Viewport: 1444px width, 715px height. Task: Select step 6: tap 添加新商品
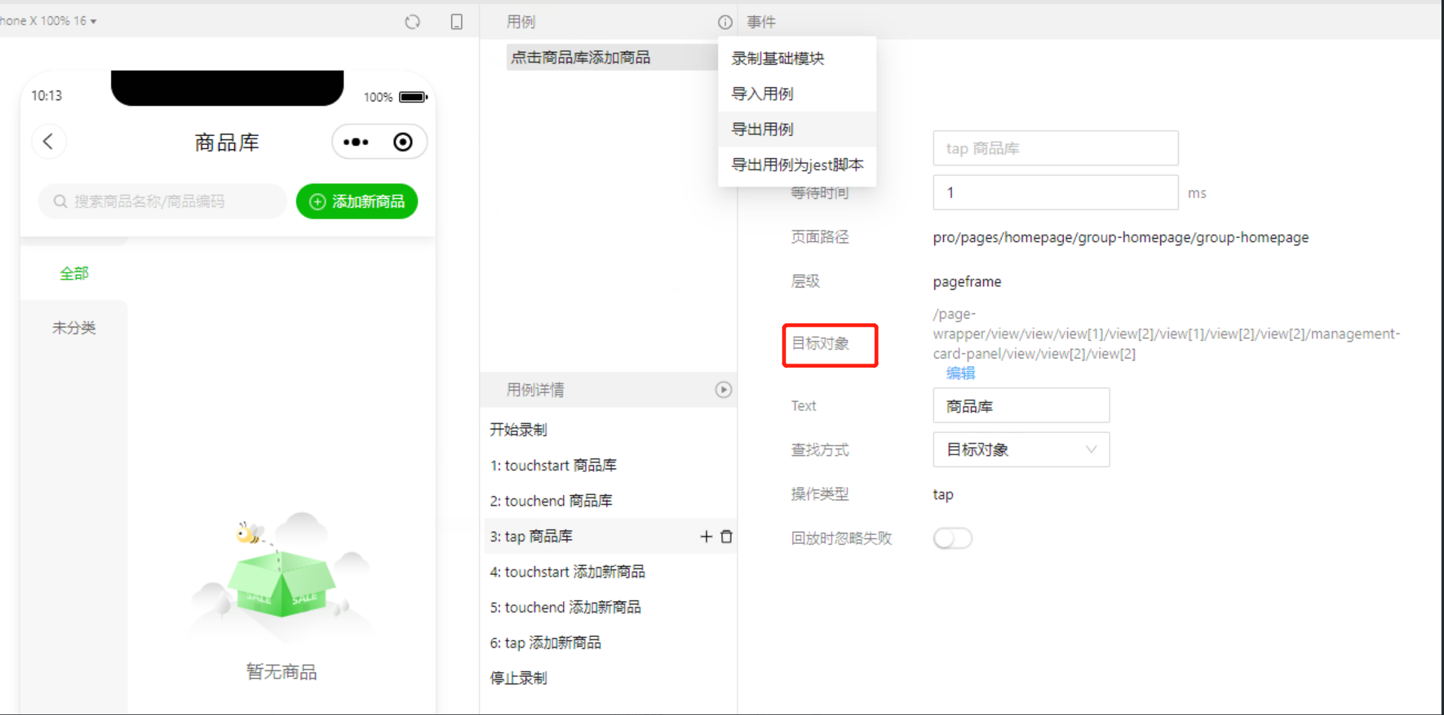click(x=546, y=643)
